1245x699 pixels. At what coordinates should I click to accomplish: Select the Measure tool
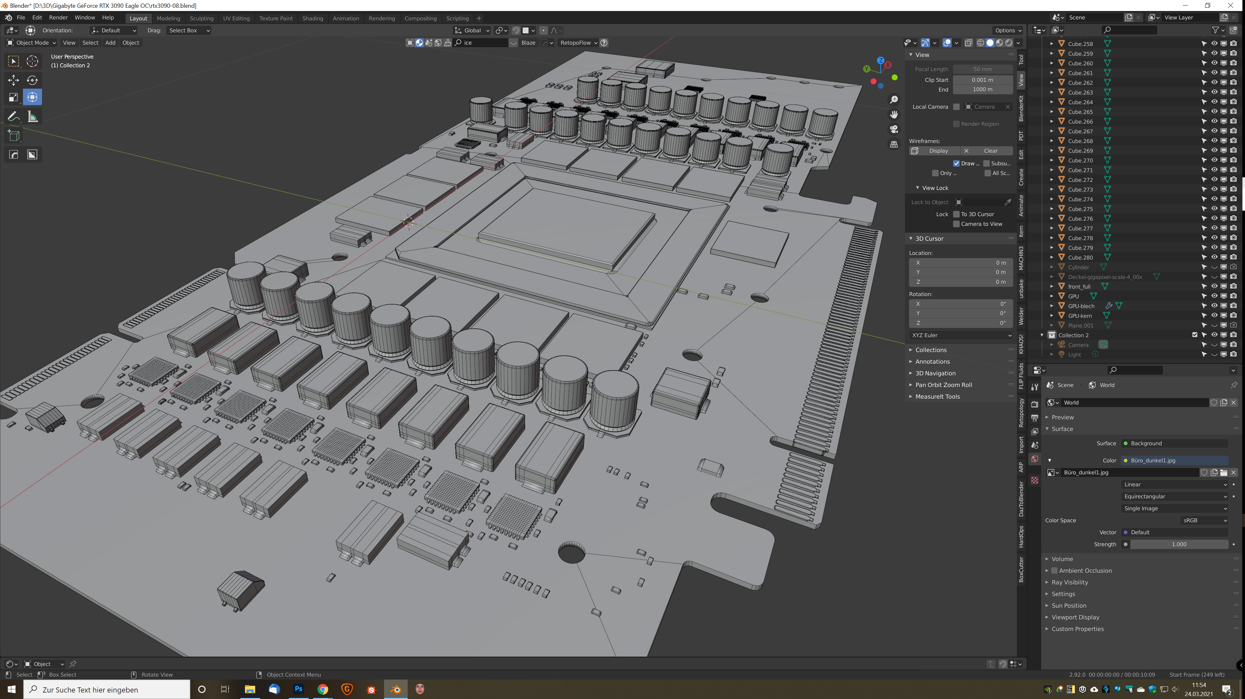(32, 116)
